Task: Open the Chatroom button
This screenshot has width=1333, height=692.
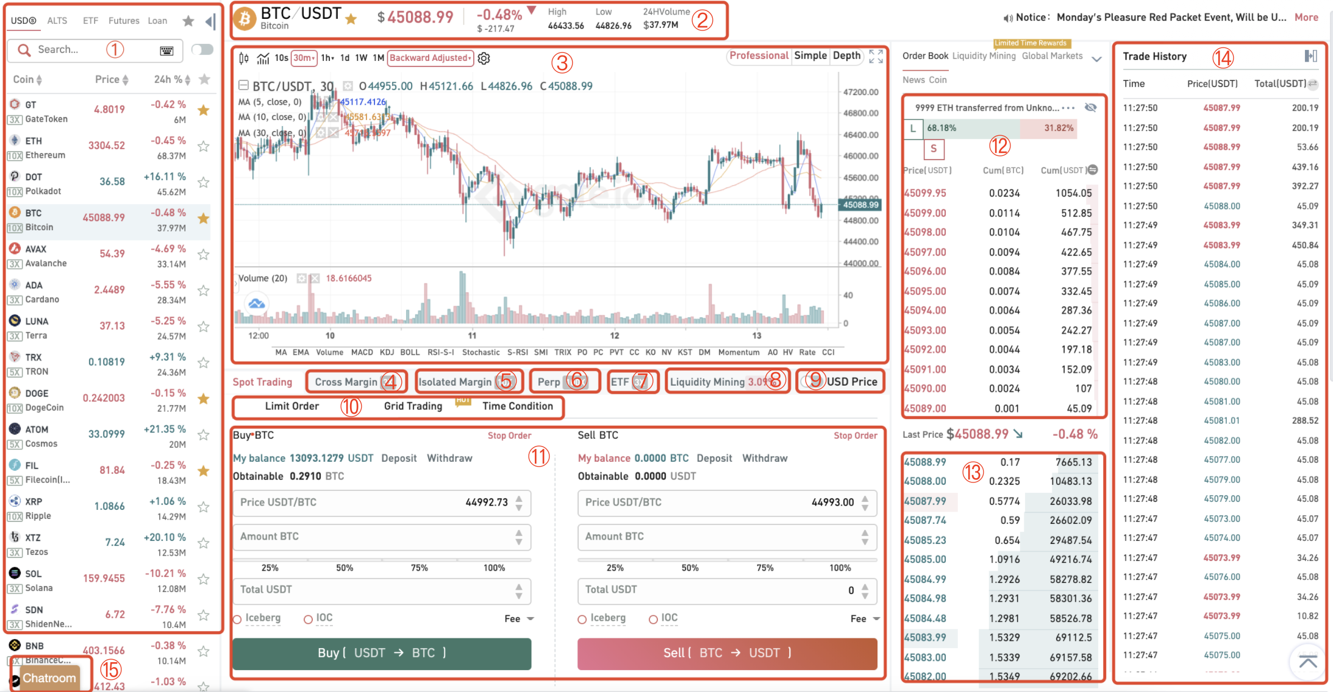Action: tap(49, 678)
